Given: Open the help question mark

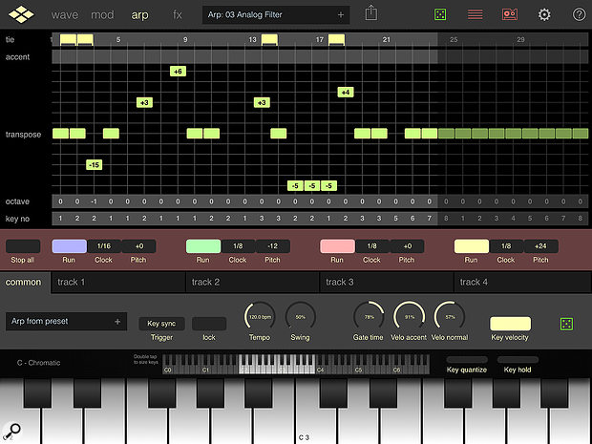Looking at the screenshot, I should point(579,14).
